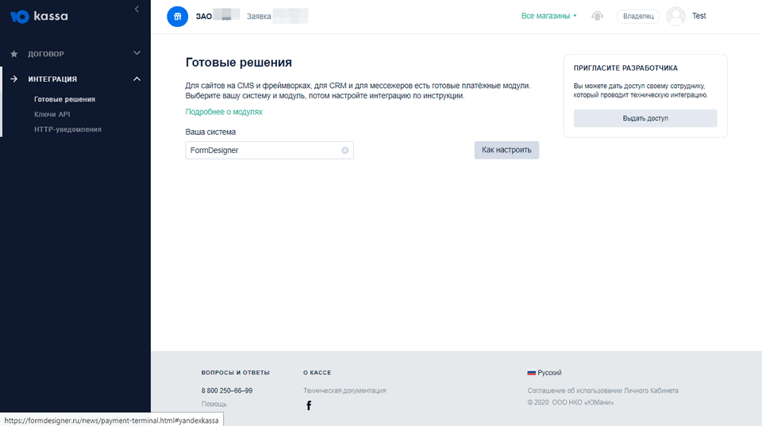Image resolution: width=762 pixels, height=426 pixels.
Task: Open Техническая документация link
Action: click(344, 390)
